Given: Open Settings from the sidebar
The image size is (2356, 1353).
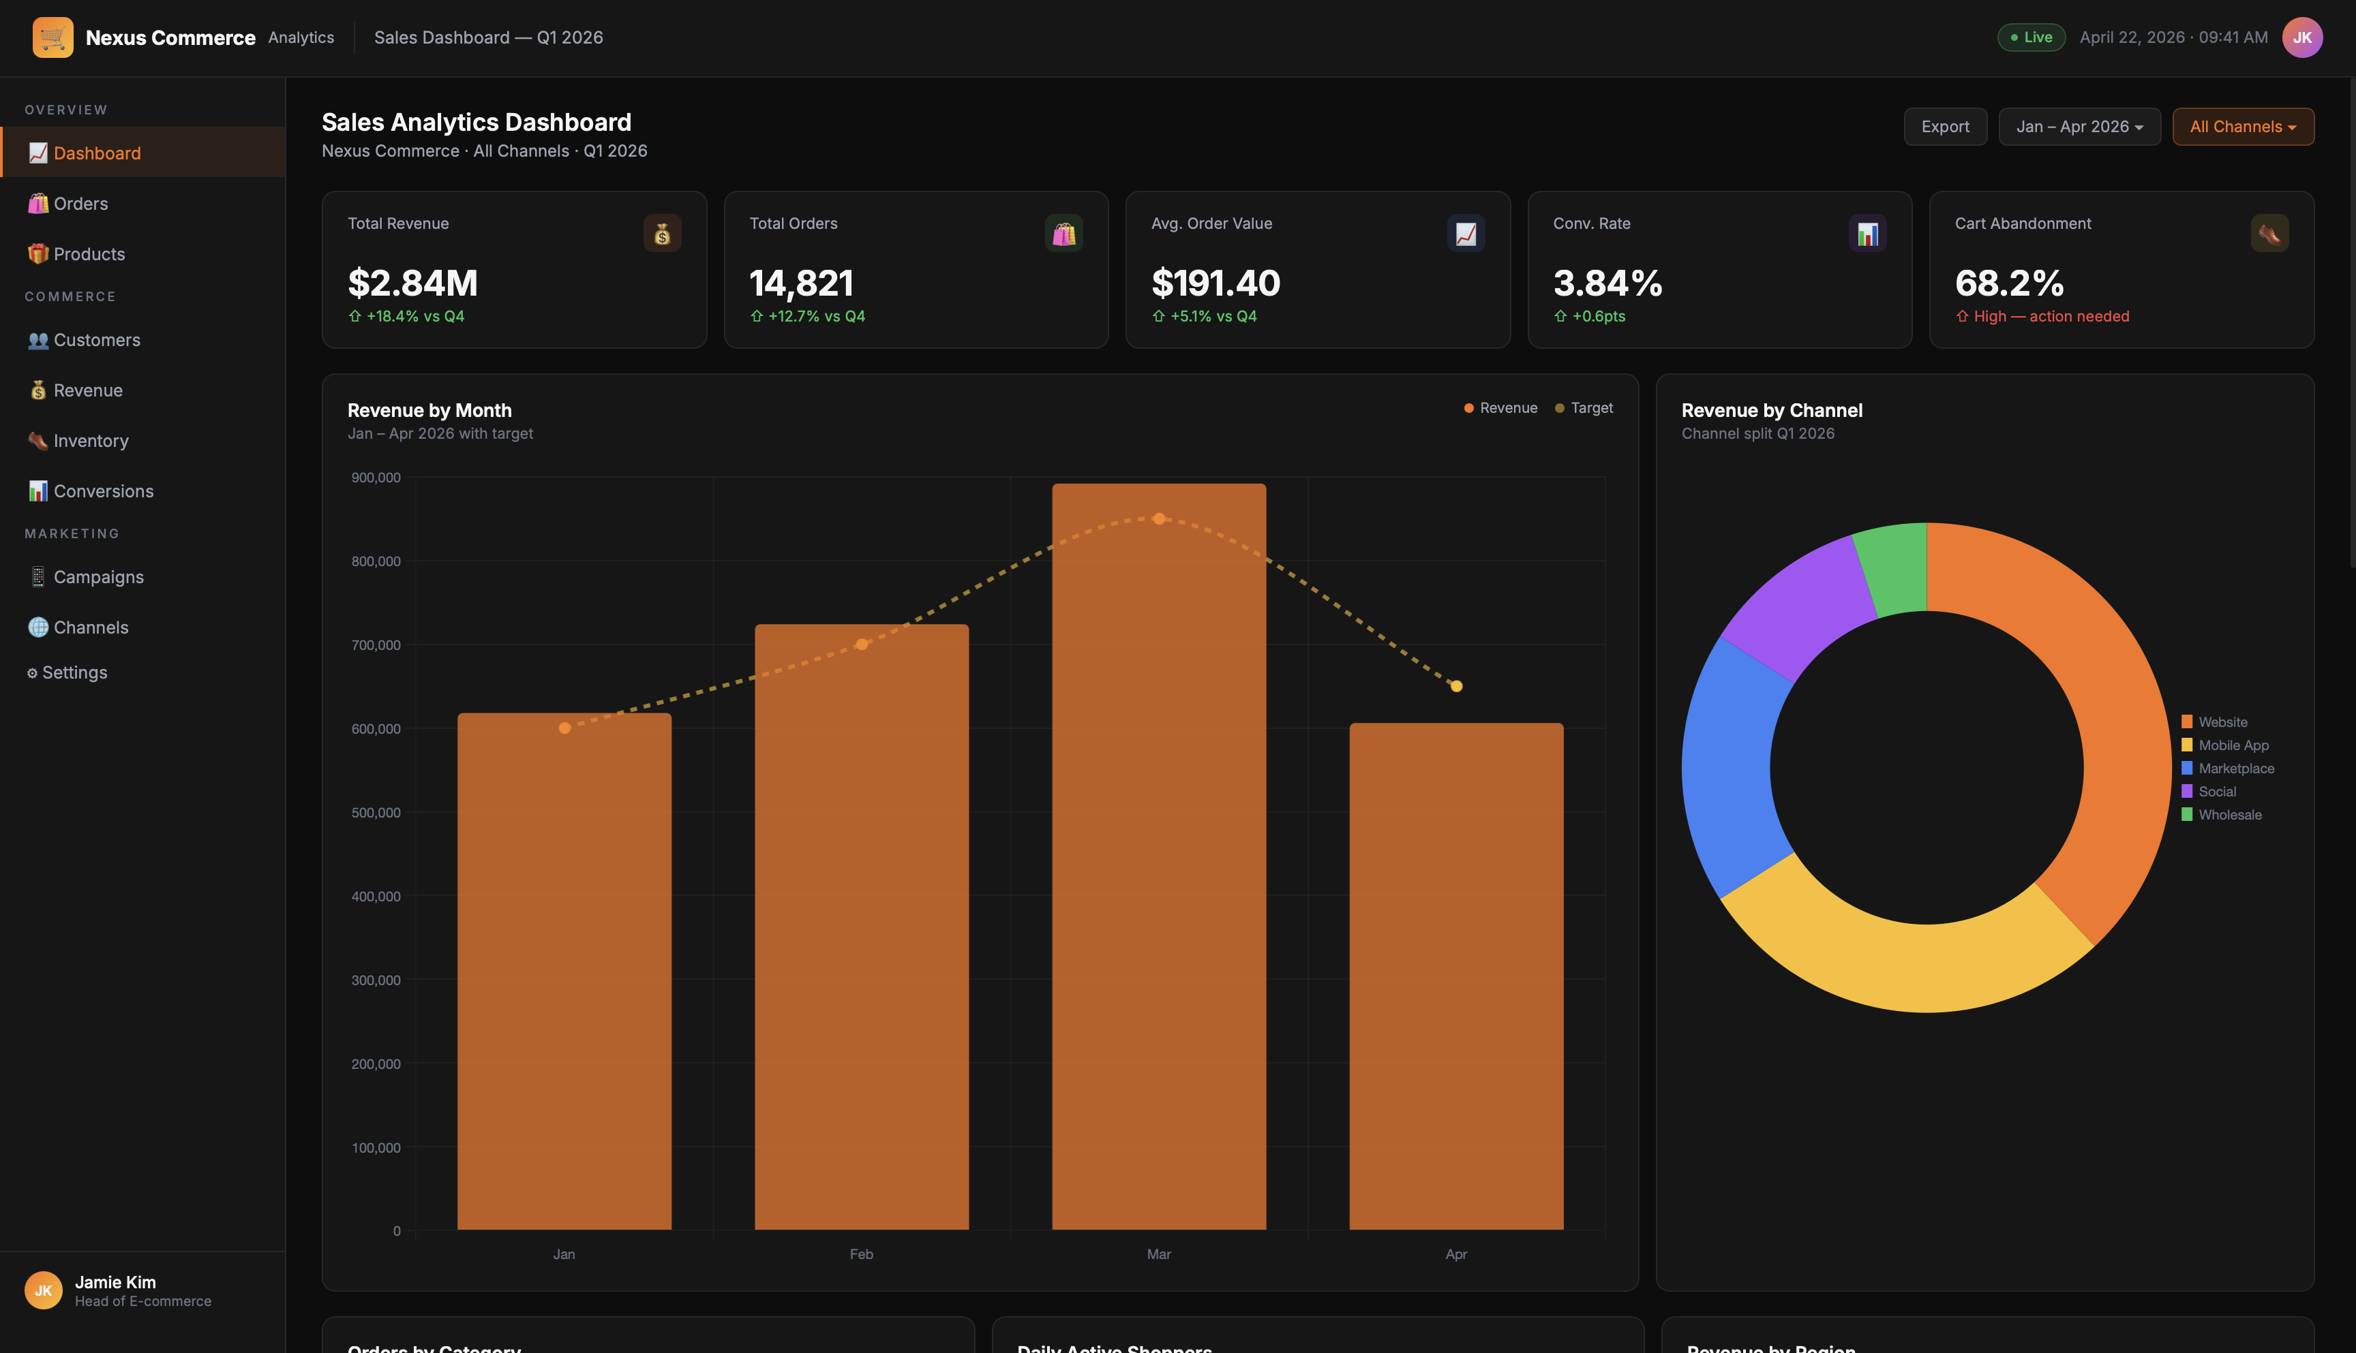Looking at the screenshot, I should tap(143, 673).
